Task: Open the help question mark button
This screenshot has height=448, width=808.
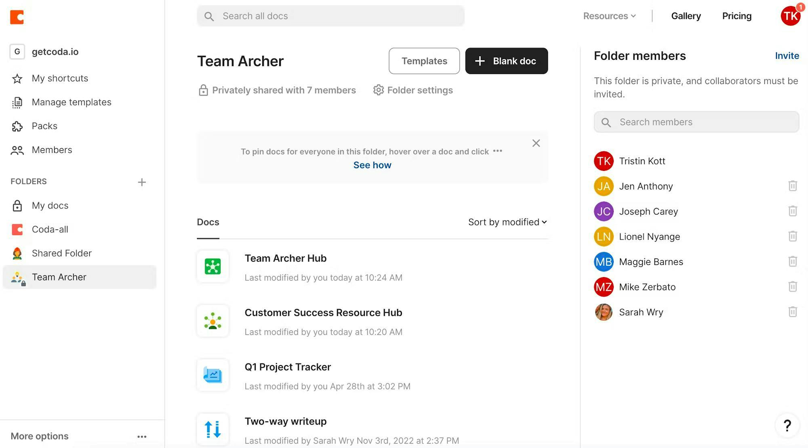Action: pos(787,425)
